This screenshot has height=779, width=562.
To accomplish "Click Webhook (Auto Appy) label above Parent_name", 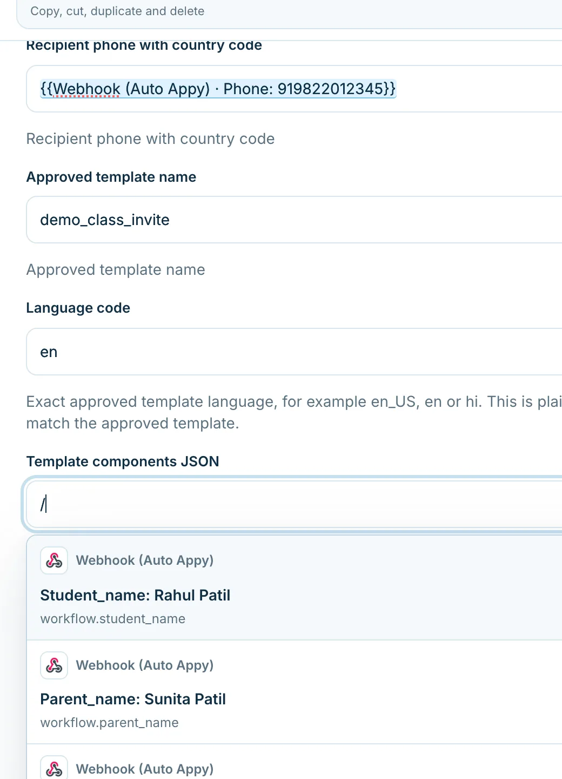I will point(145,665).
